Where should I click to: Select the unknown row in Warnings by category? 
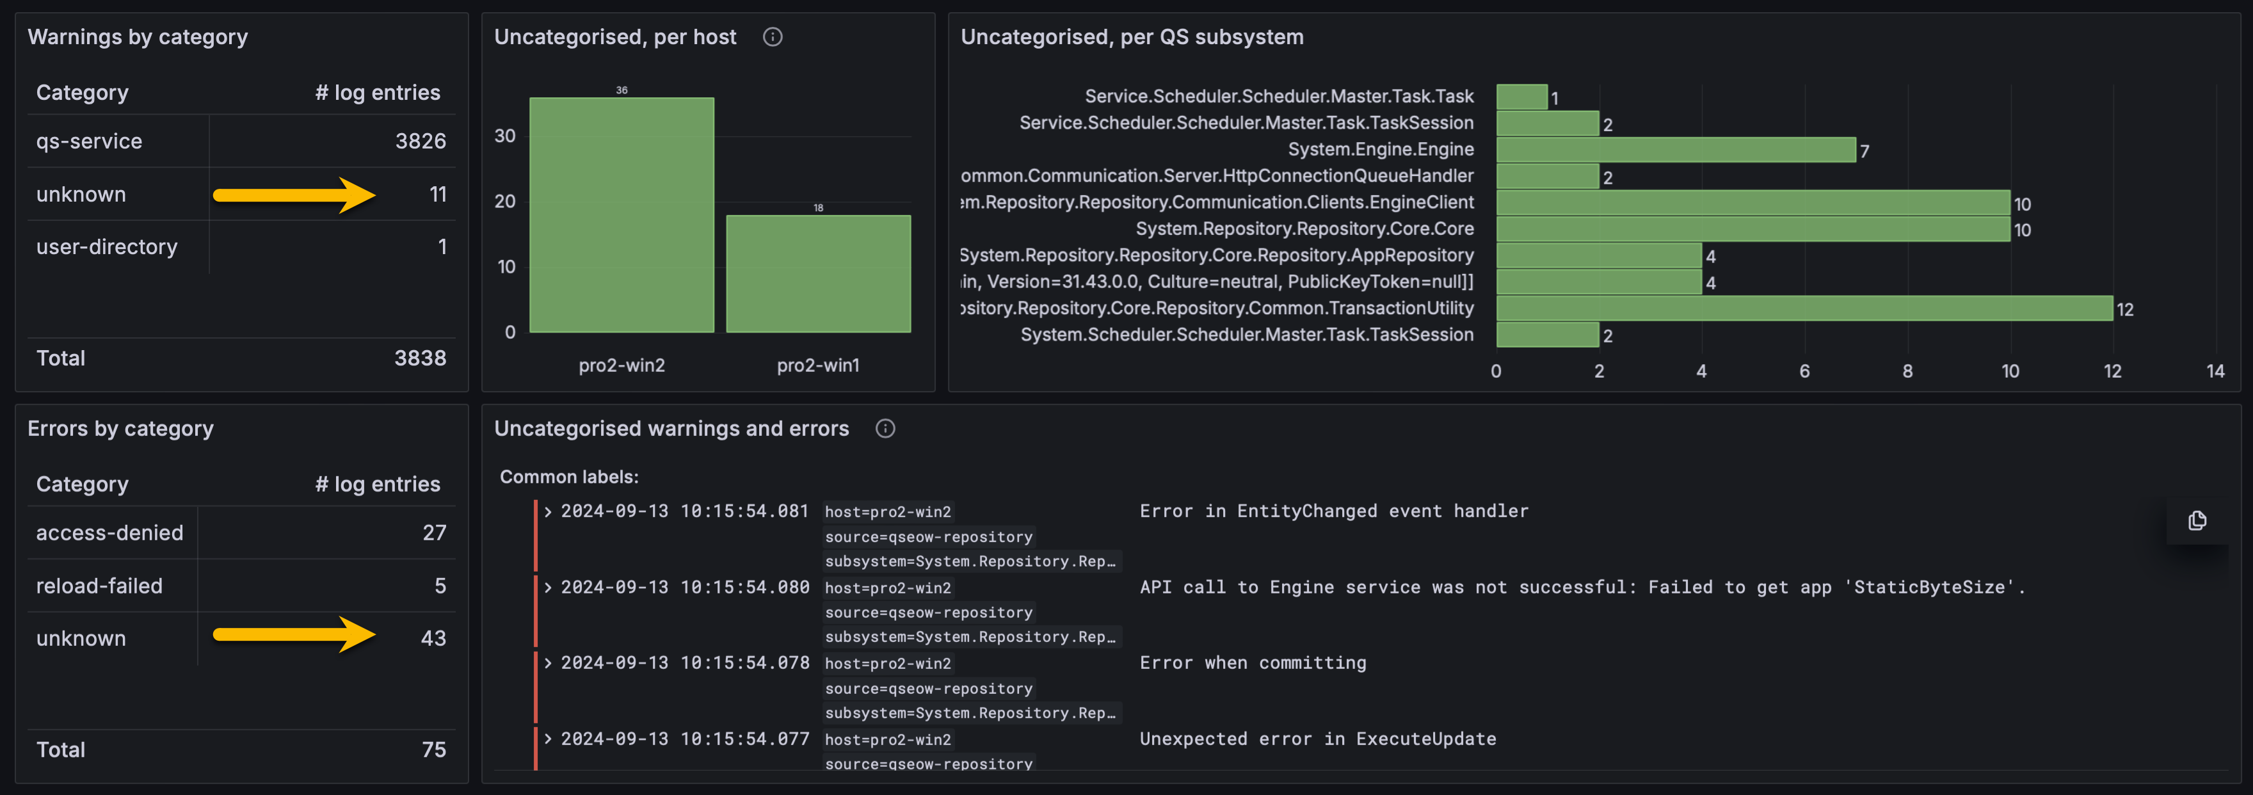(x=81, y=194)
